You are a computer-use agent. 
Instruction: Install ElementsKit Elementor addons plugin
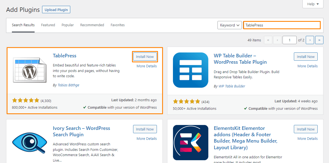(306, 129)
